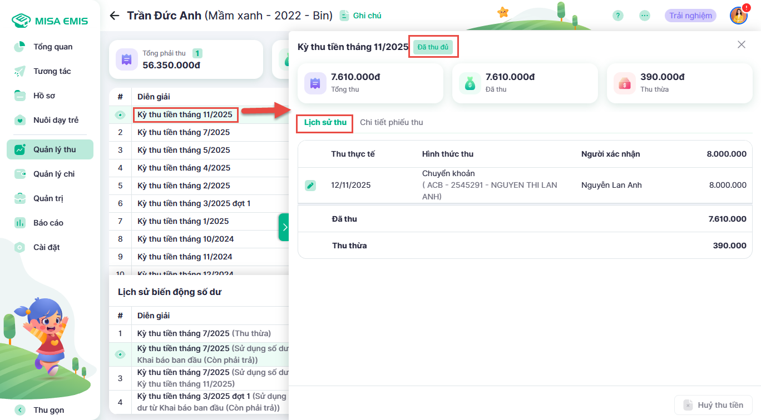Toggle eye icon for Kỳ thu tháng 11/2025 row

coord(120,115)
